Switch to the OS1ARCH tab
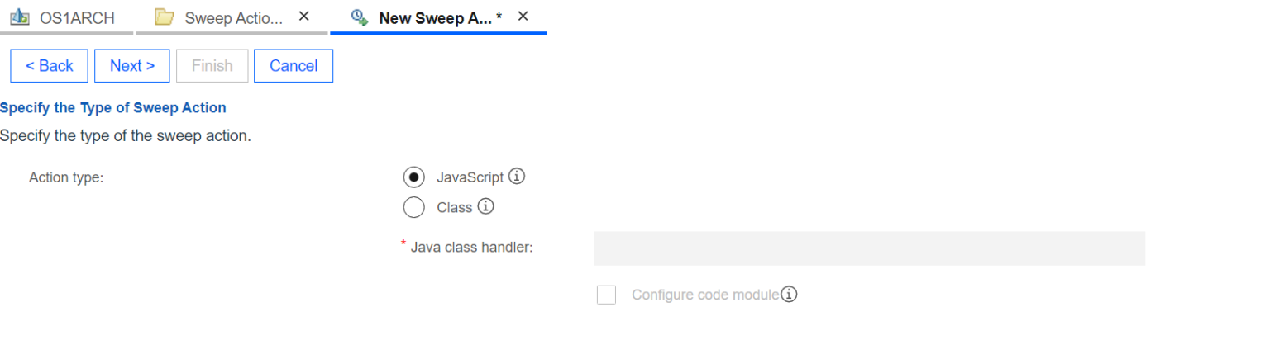 pyautogui.click(x=76, y=17)
